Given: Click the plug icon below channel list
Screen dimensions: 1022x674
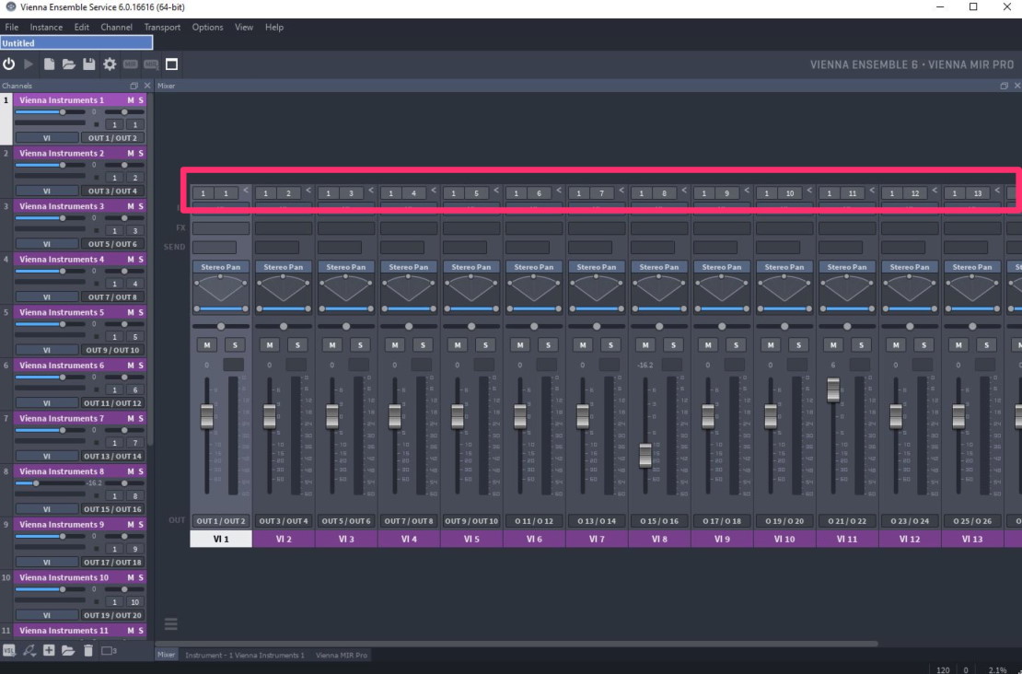Looking at the screenshot, I should (29, 650).
